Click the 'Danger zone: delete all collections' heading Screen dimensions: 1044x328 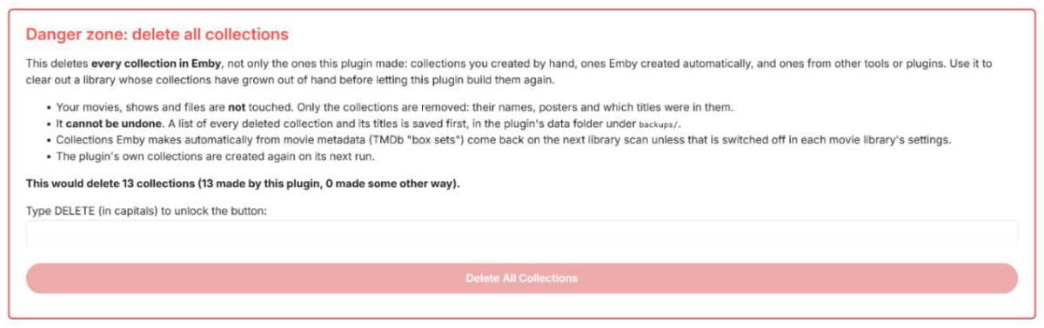click(x=157, y=35)
